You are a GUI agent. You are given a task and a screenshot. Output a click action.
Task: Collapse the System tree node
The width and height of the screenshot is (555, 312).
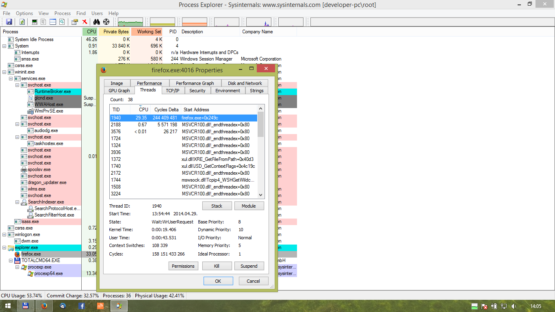click(x=4, y=46)
